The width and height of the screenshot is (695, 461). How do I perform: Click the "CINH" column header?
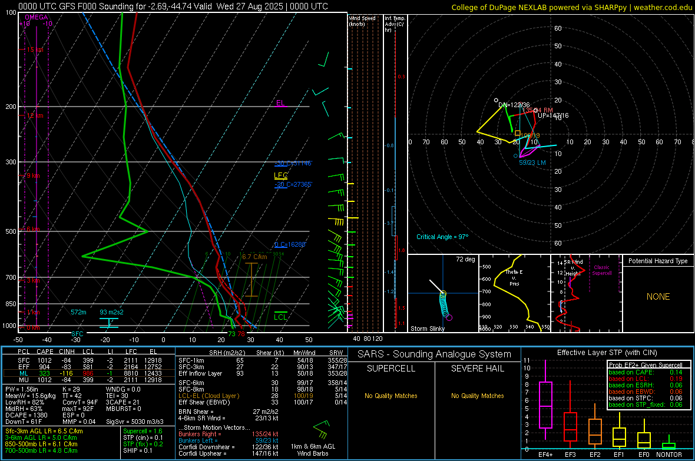[x=67, y=351]
